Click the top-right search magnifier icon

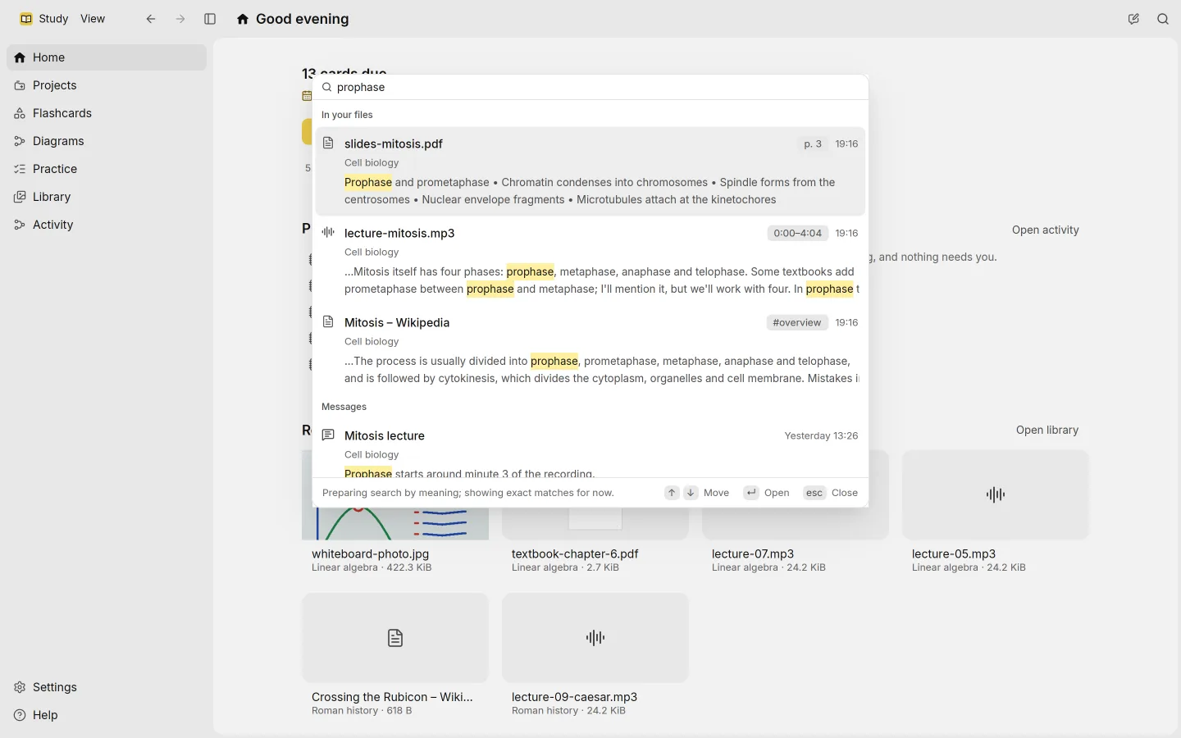(1163, 19)
